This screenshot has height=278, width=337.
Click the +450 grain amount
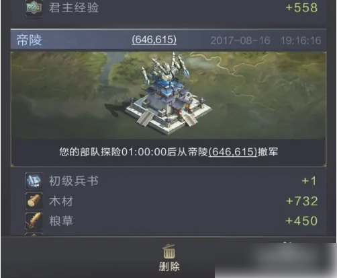[301, 221]
